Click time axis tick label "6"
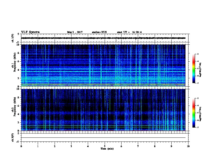The height and width of the screenshot is (164, 212). (x=122, y=146)
